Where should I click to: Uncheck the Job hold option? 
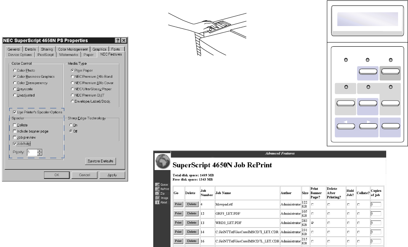15,144
